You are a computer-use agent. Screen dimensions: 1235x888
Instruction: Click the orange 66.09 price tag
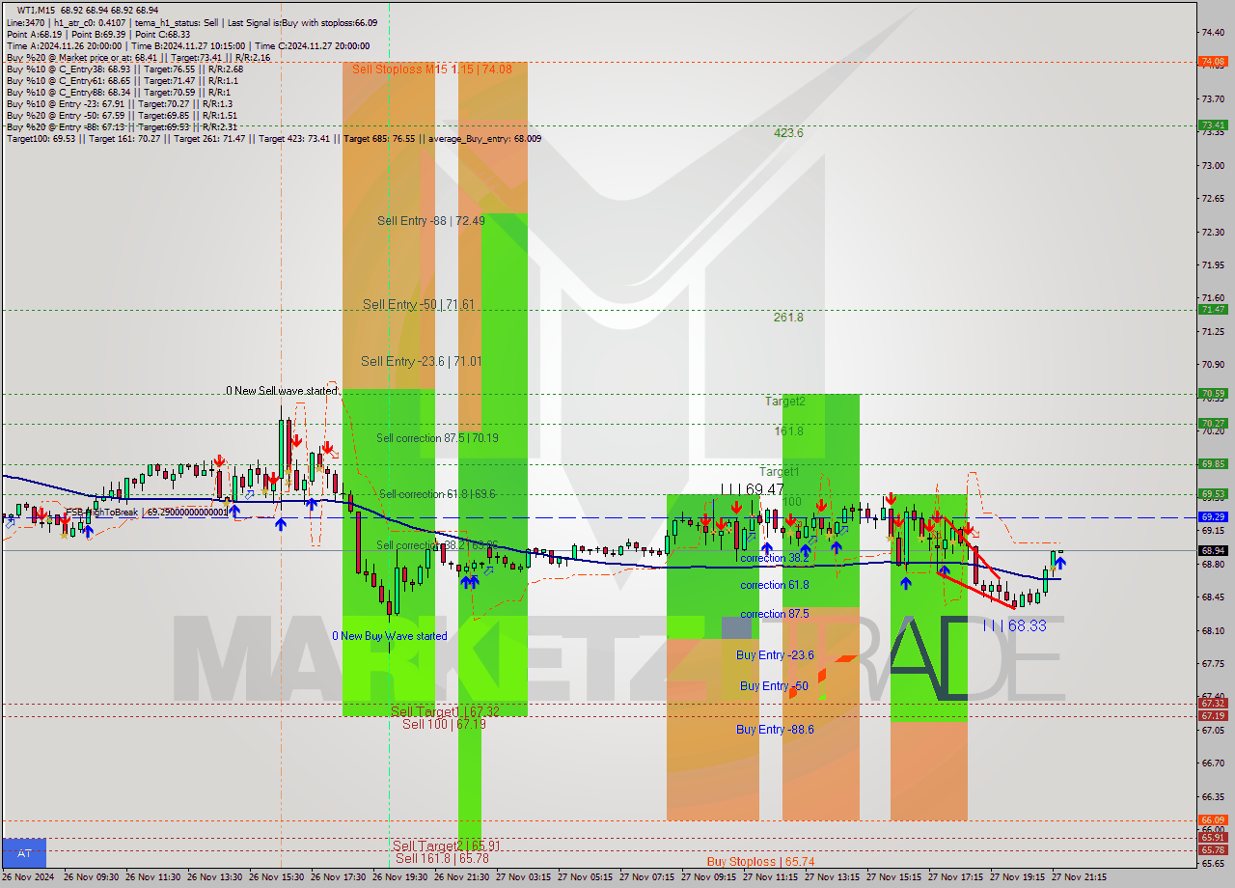tap(1213, 820)
